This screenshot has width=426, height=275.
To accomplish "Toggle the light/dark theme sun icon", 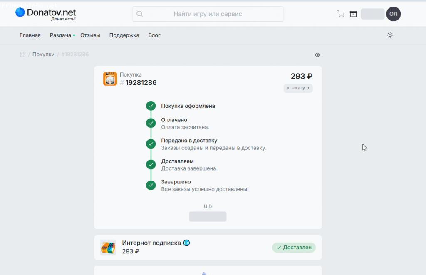I will coord(390,35).
